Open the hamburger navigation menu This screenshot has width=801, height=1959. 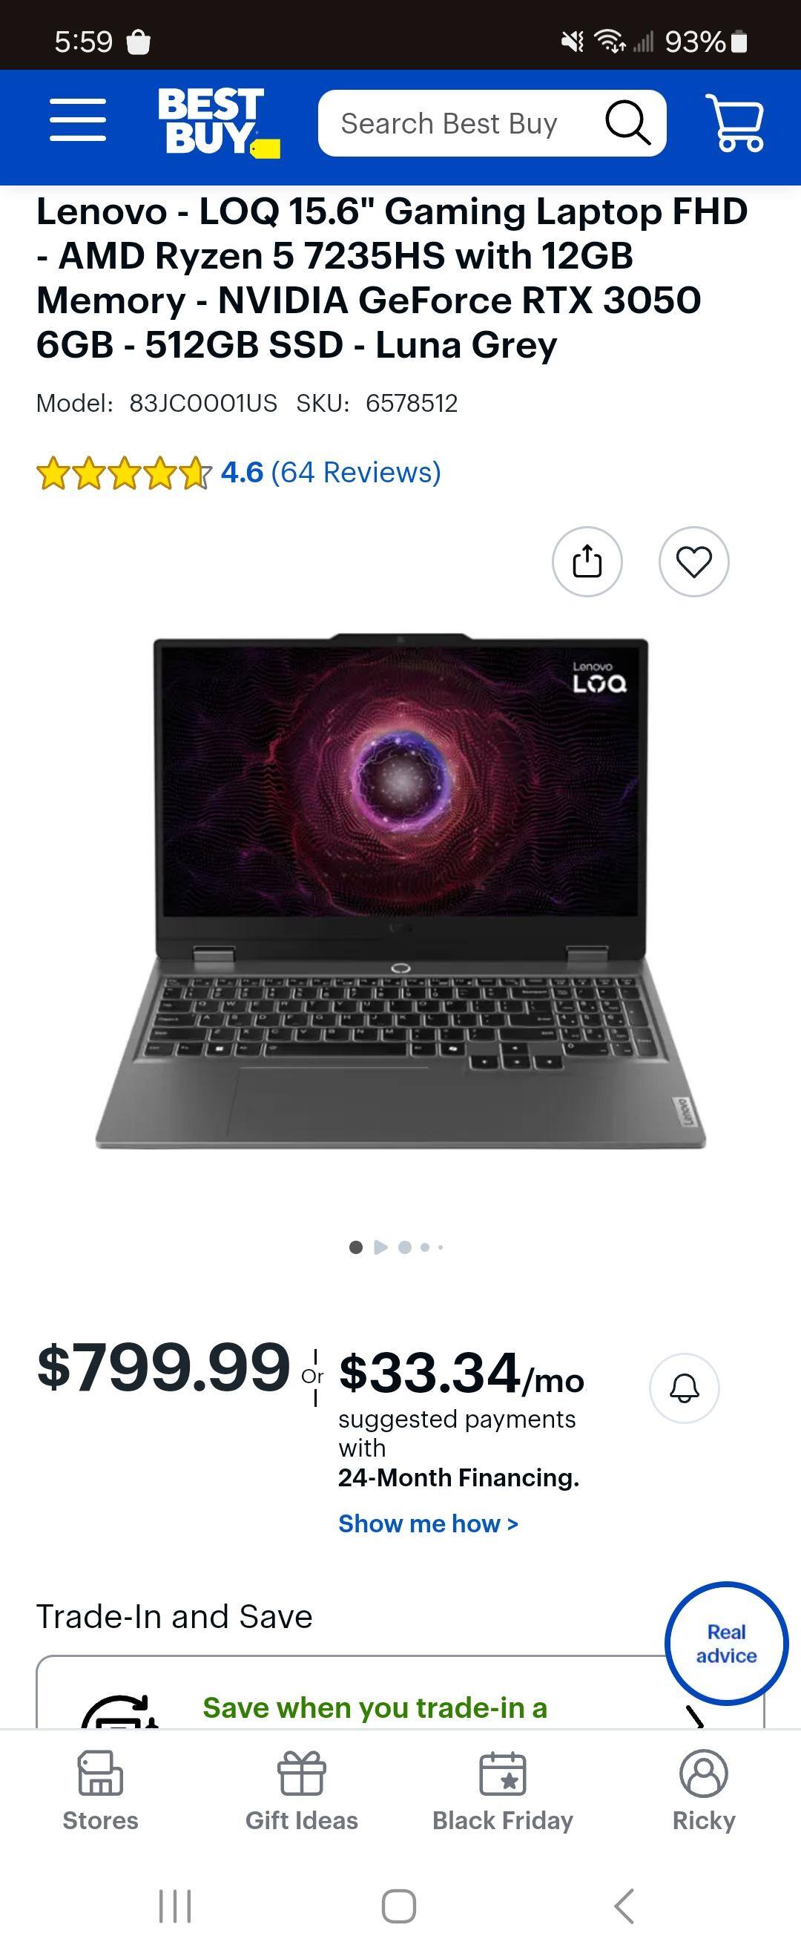[x=78, y=119]
